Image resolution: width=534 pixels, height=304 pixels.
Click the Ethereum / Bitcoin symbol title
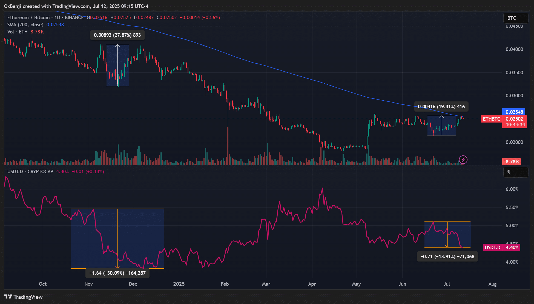coord(28,18)
